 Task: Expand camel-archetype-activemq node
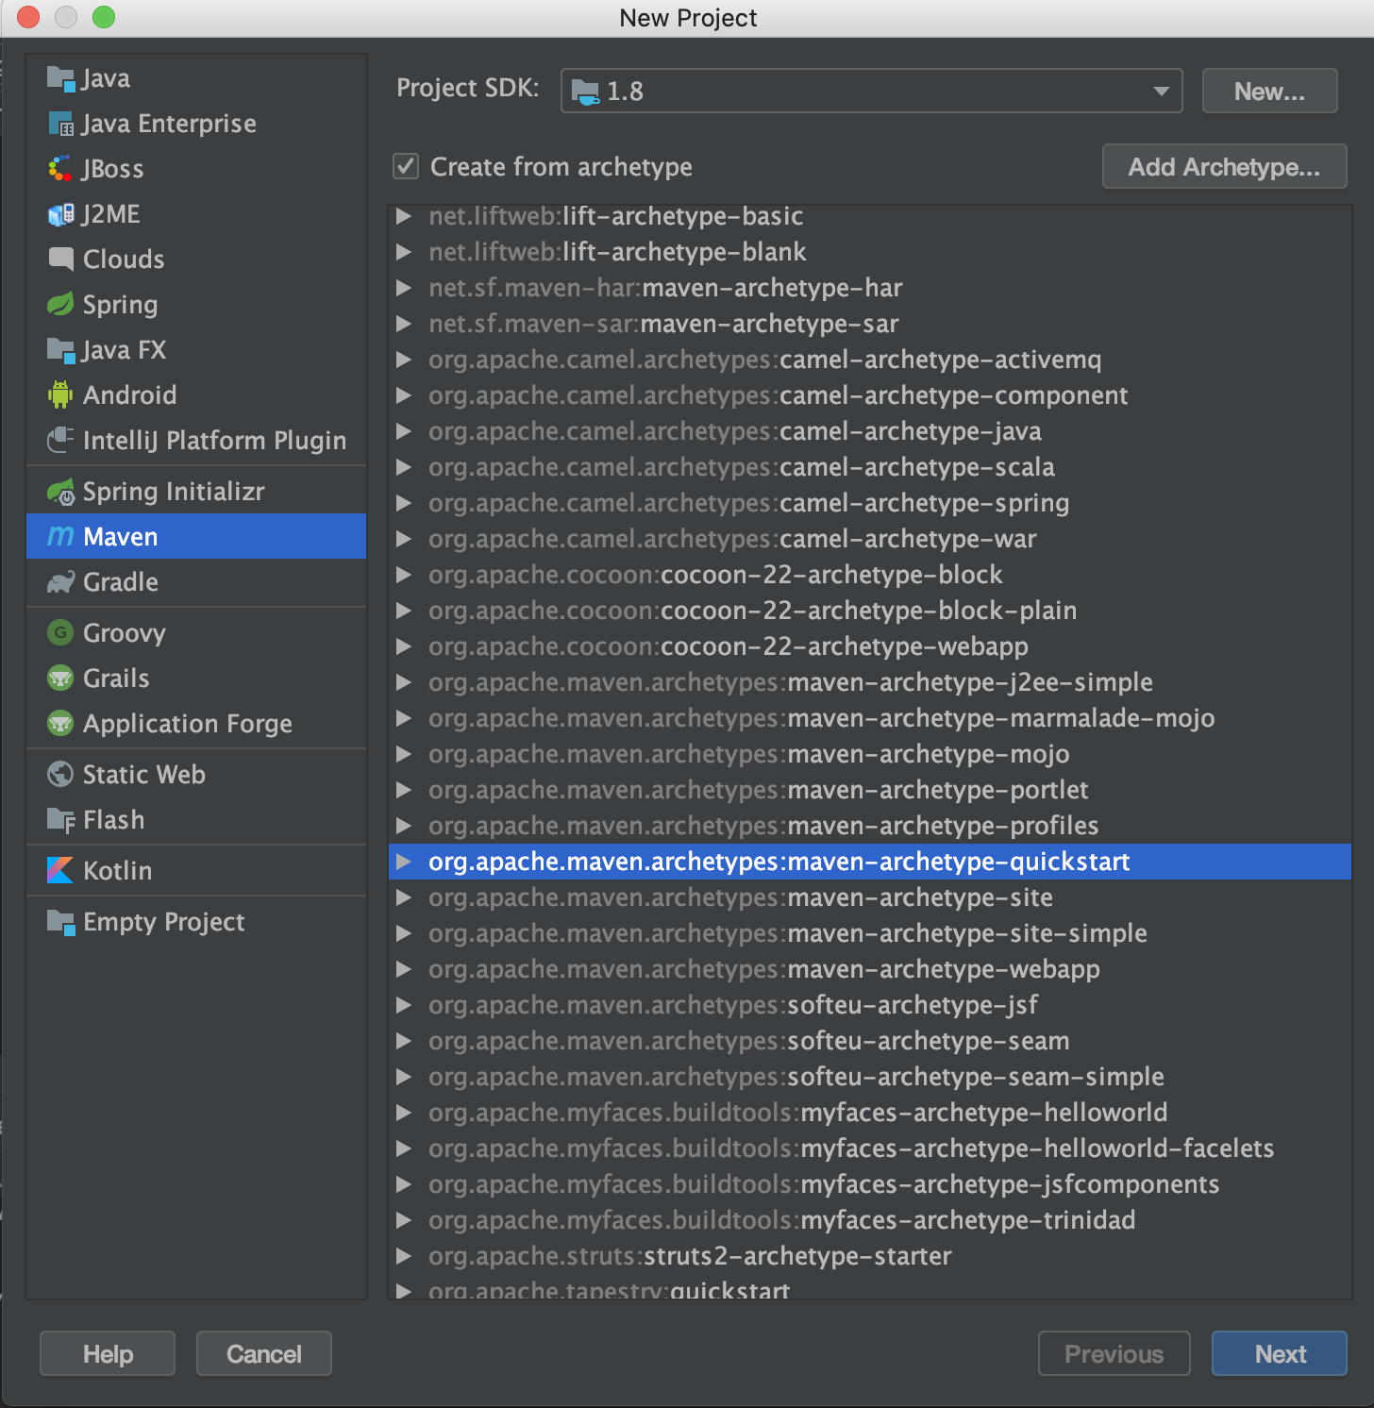tap(404, 359)
